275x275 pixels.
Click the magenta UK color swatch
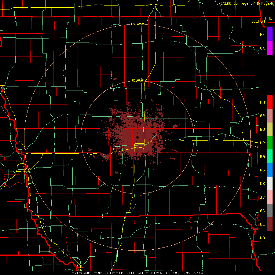click(270, 48)
